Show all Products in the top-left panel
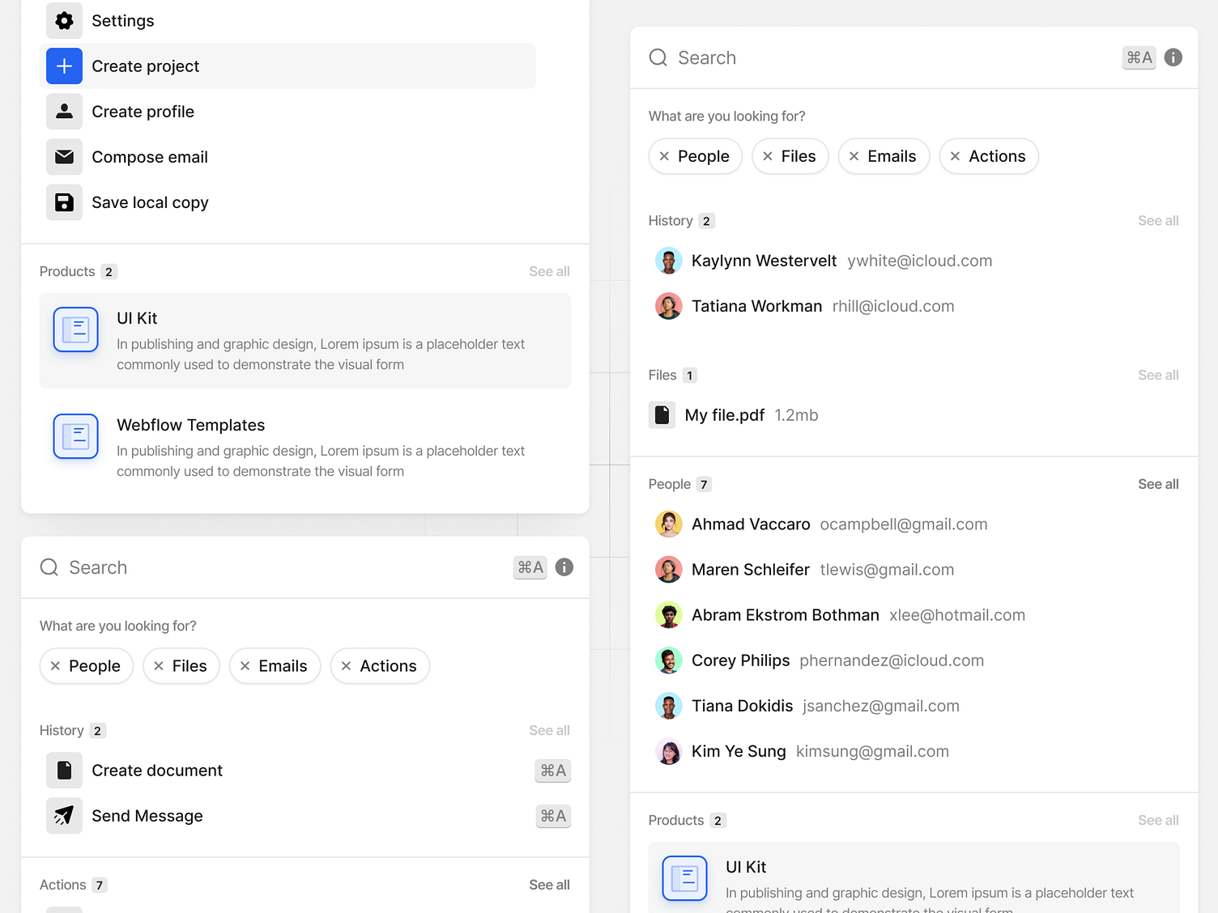Viewport: 1218px width, 913px height. 549,272
